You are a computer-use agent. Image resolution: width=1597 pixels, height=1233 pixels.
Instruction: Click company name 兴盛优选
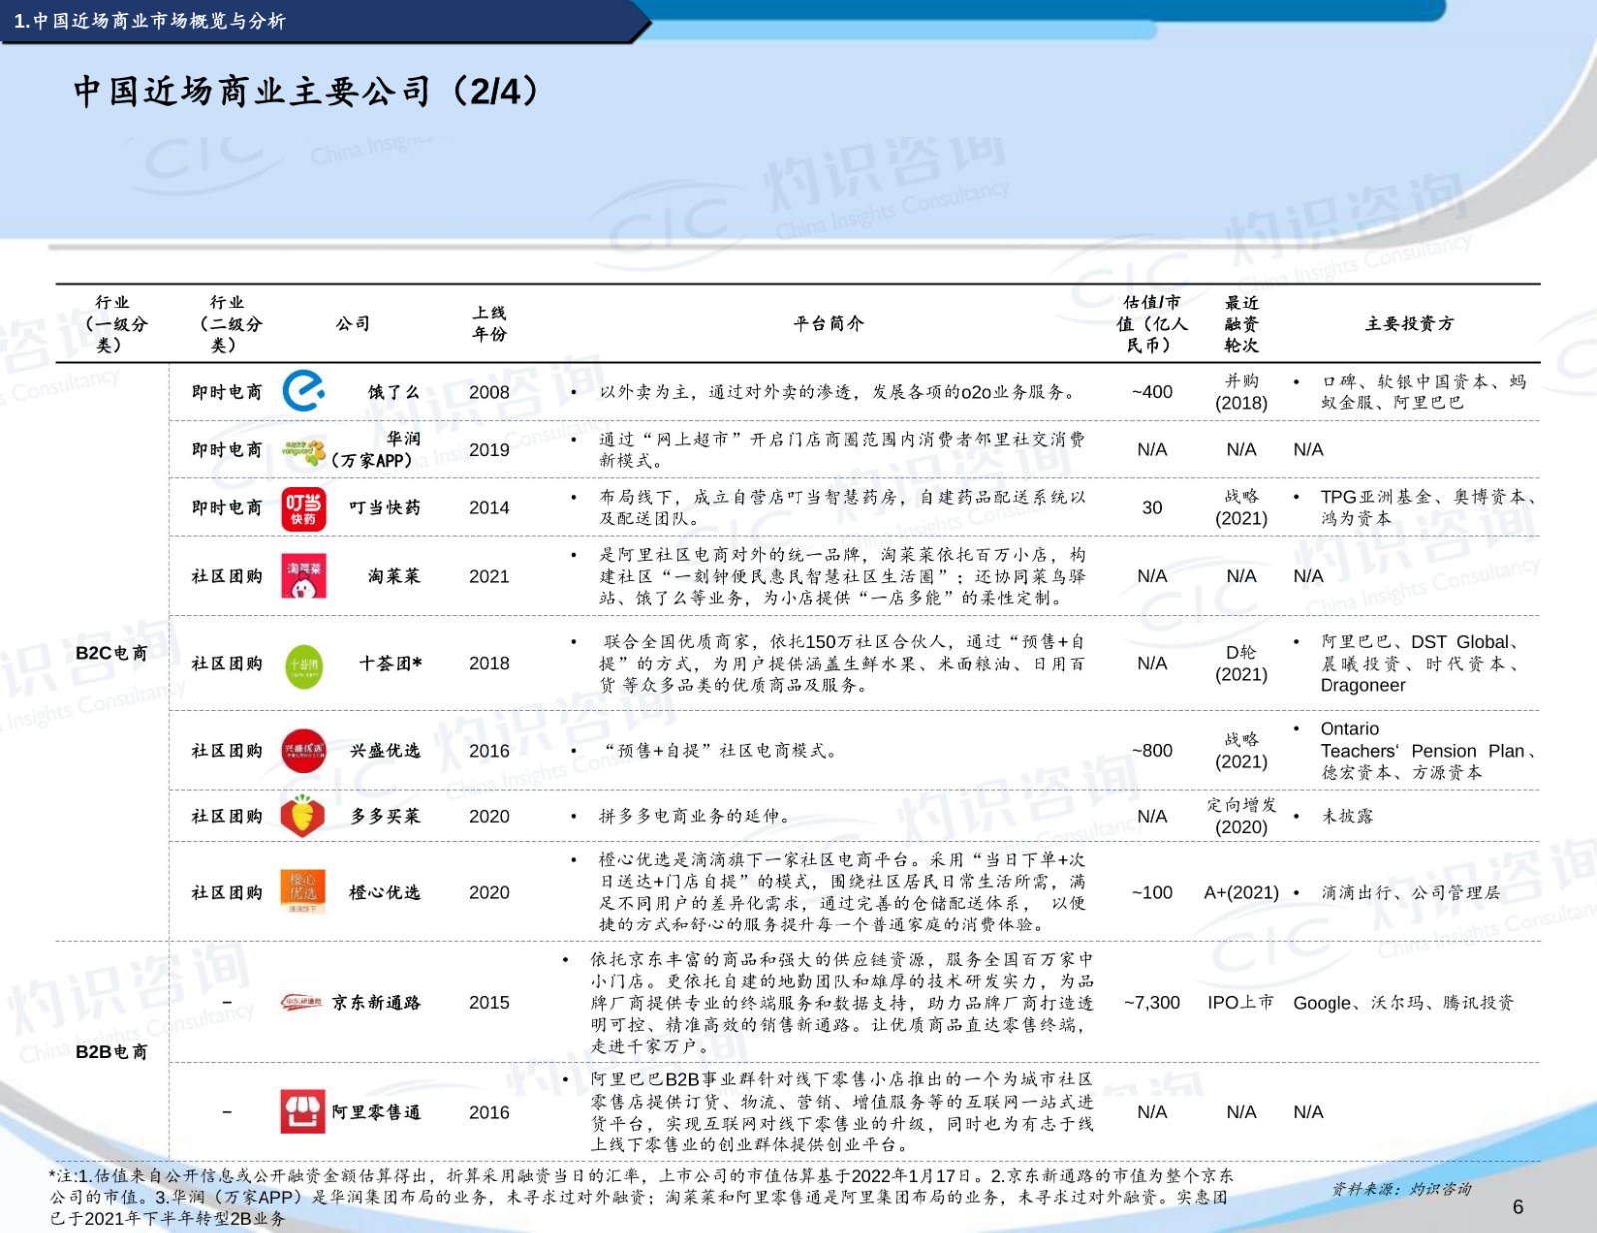385,750
